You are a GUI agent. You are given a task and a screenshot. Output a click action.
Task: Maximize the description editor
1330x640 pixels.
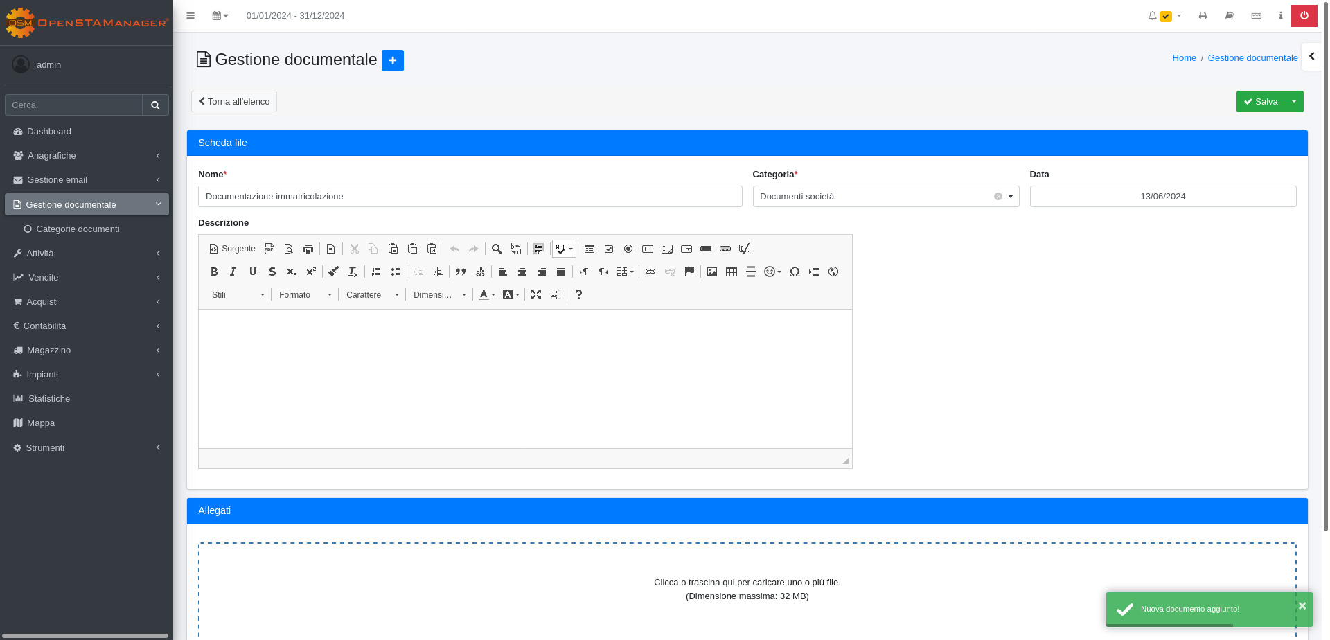pyautogui.click(x=536, y=294)
